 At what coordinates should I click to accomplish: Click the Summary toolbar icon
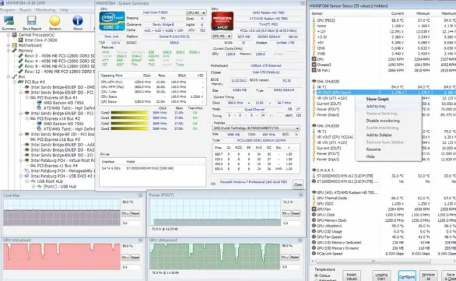pyautogui.click(x=10, y=22)
